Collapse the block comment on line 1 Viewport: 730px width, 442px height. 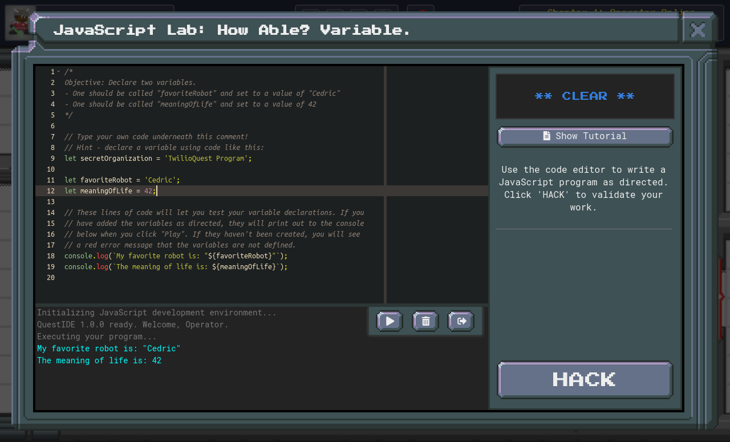[59, 71]
